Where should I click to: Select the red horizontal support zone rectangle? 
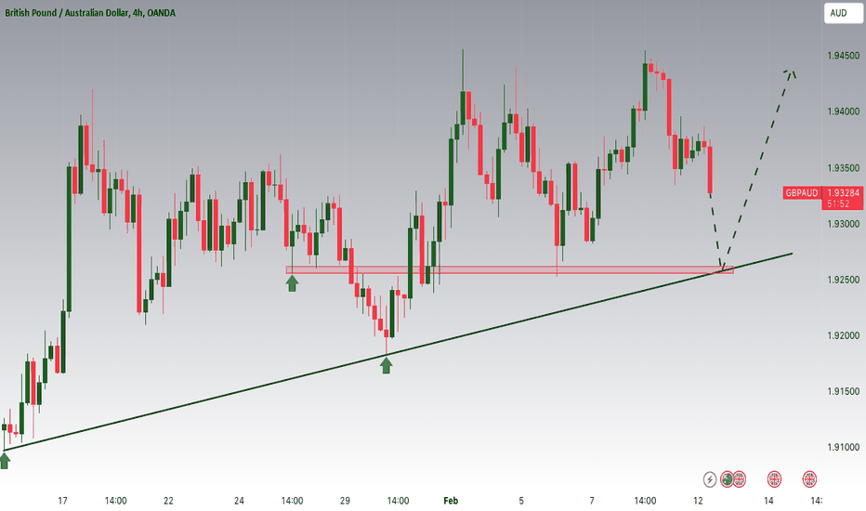coord(510,270)
